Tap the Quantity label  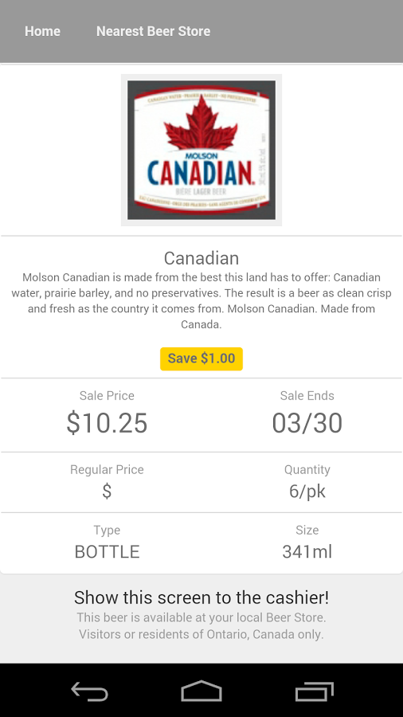(307, 469)
